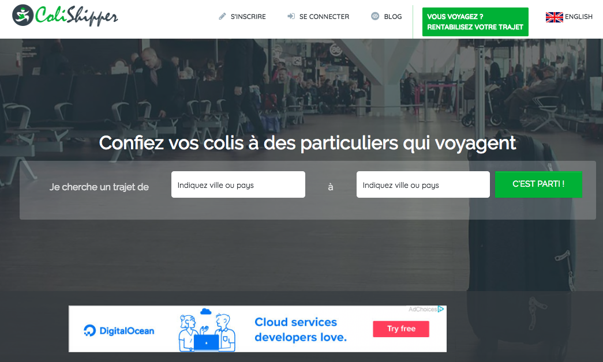Click the ColiShipper runner logo icon
603x362 pixels.
pyautogui.click(x=23, y=15)
